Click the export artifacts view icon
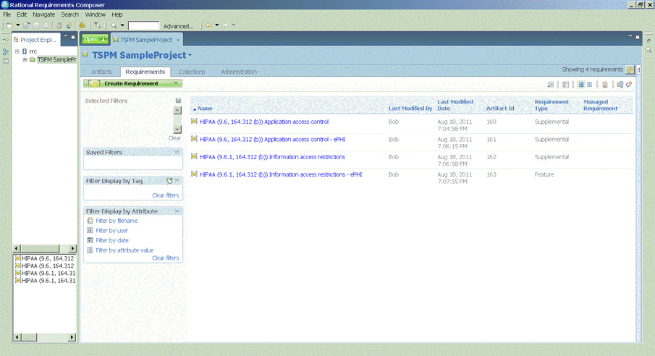 click(551, 85)
